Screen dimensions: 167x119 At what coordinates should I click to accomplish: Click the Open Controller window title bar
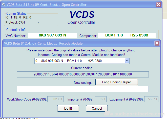[x=81, y=5]
